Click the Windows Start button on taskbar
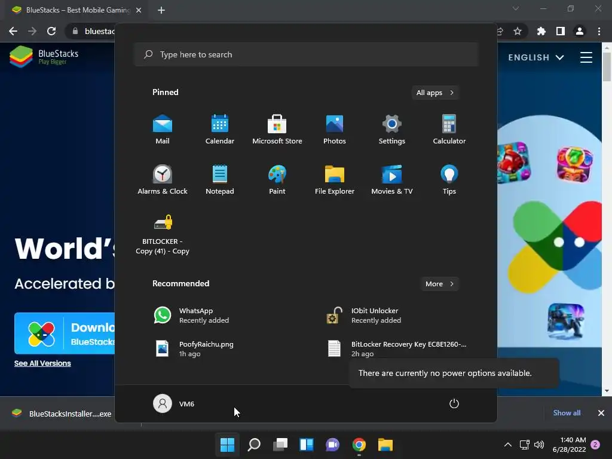Screen dimensions: 612x459 click(x=227, y=445)
